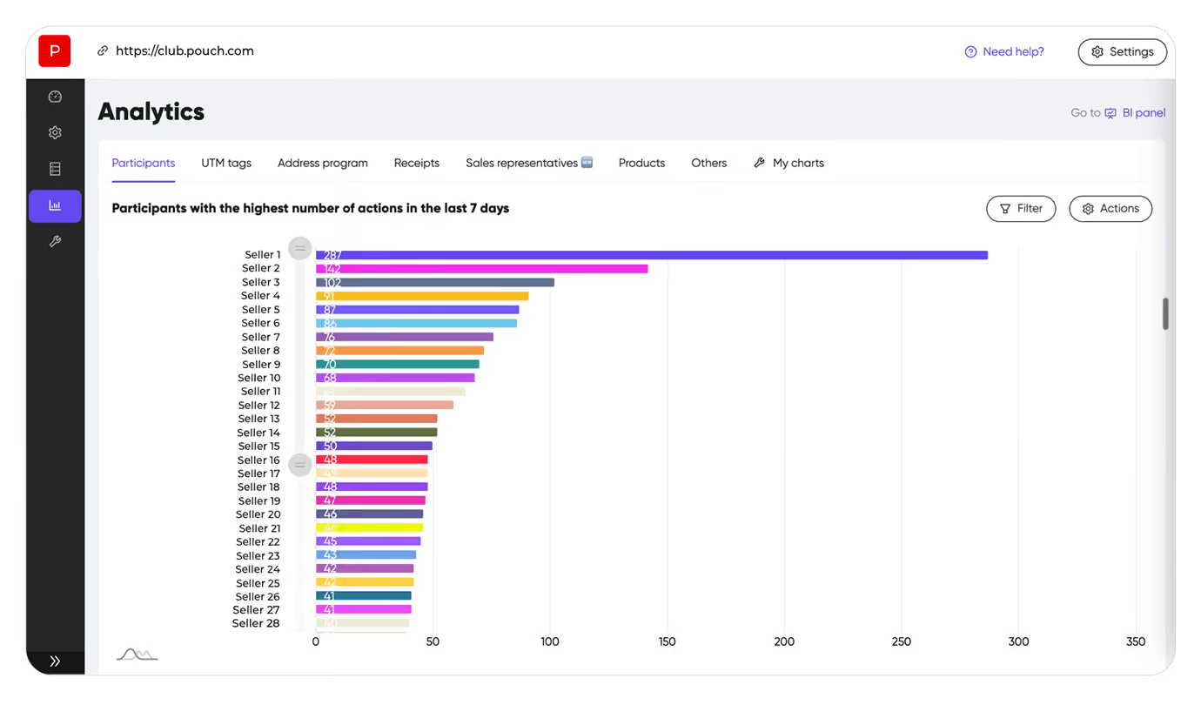1201x705 pixels.
Task: Click the upper chart range slider handle
Action: coord(300,248)
